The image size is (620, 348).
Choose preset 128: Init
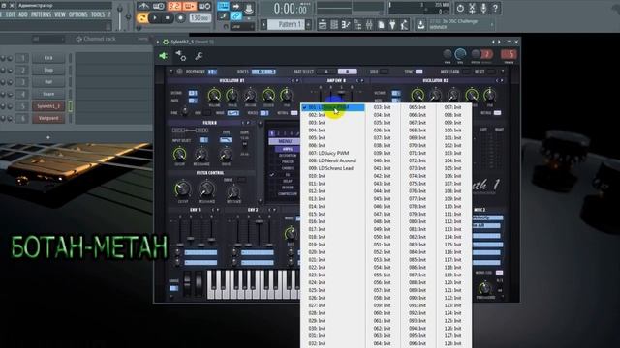tap(452, 343)
